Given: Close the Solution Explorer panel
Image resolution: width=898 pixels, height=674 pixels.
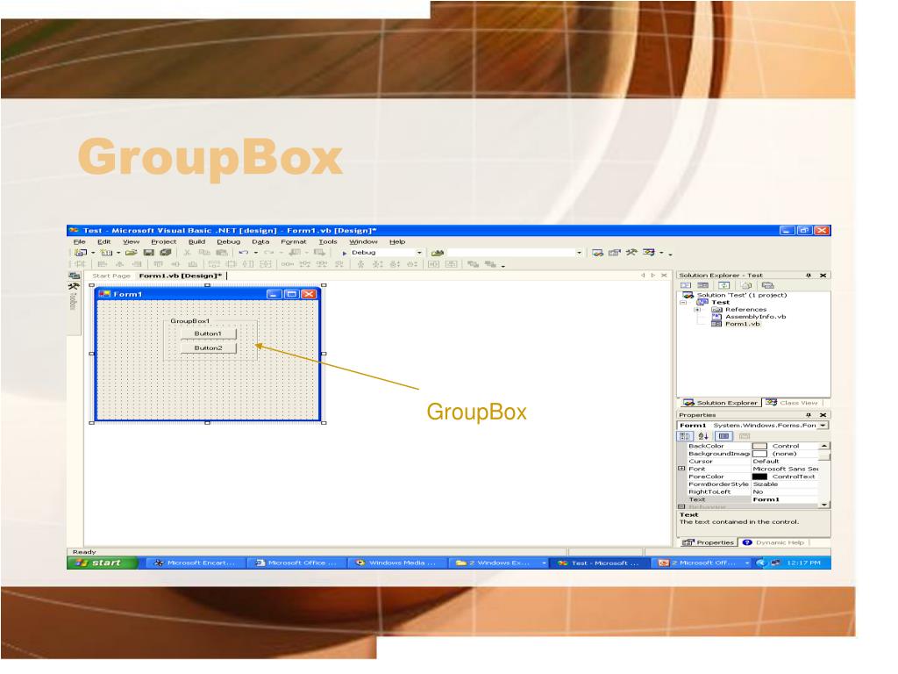Looking at the screenshot, I should coord(823,276).
